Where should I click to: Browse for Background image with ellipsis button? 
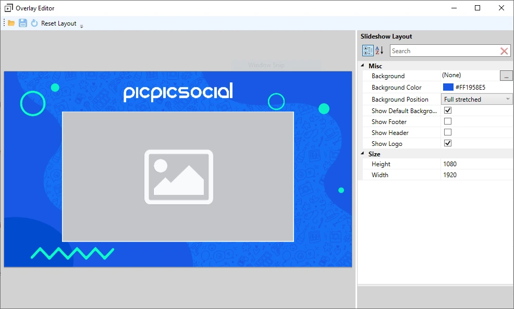point(506,76)
